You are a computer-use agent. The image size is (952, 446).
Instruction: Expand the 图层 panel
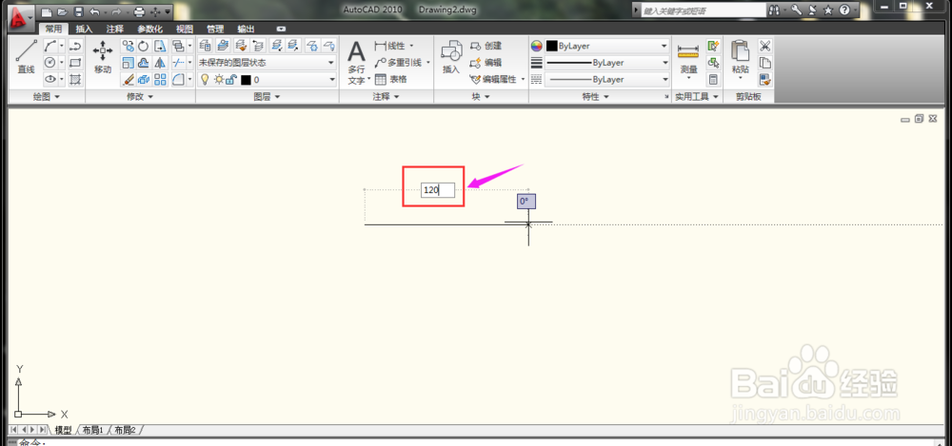point(268,96)
